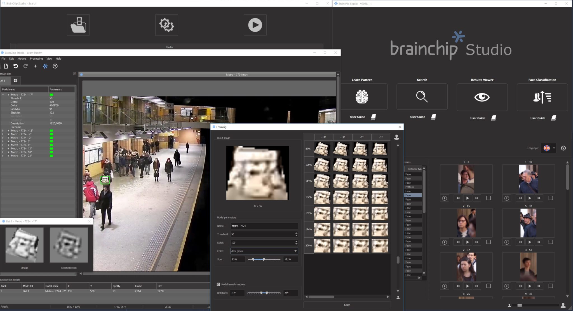Open Learn Pattern user guide book icon
The height and width of the screenshot is (311, 573).
tap(374, 117)
